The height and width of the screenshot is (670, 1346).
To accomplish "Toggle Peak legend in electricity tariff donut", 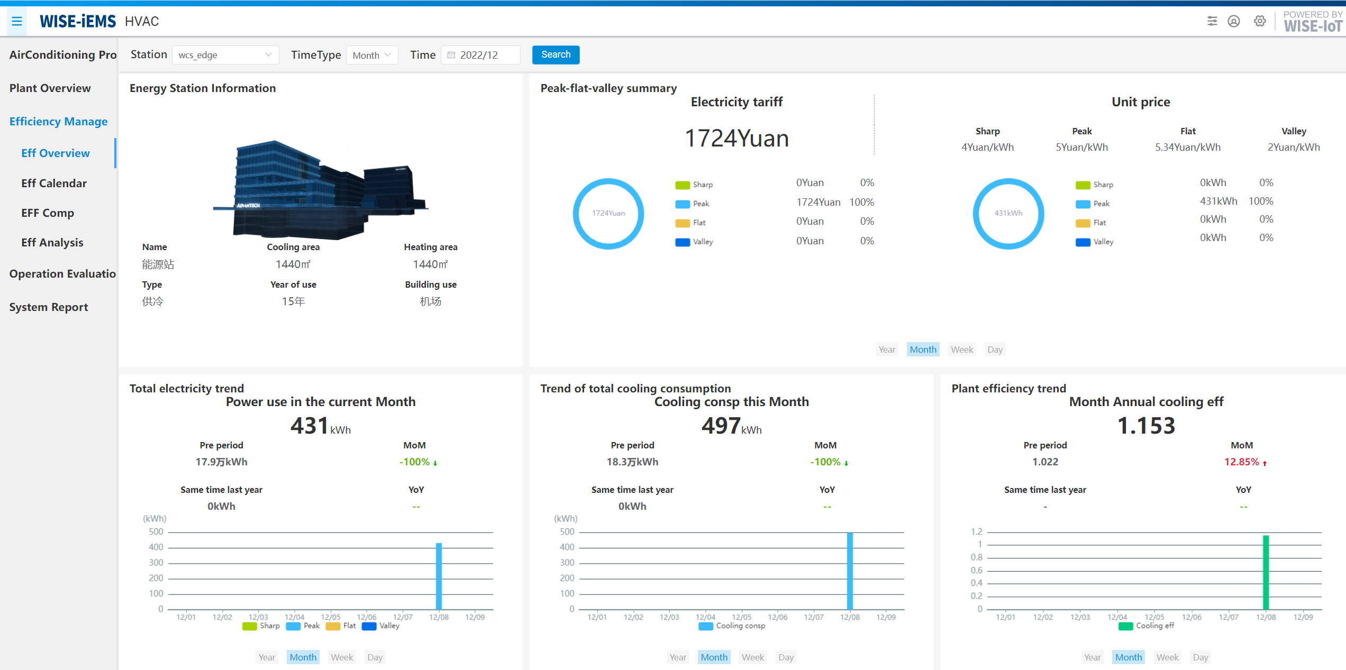I will (x=692, y=204).
